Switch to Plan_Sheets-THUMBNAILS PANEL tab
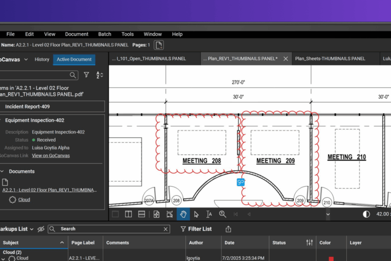Viewport: 391px width, 261px height. tap(330, 59)
